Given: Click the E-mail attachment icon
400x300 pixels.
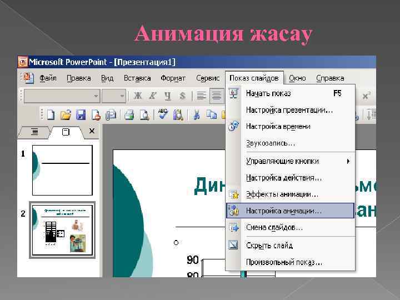Looking at the screenshot, I should pos(111,115).
